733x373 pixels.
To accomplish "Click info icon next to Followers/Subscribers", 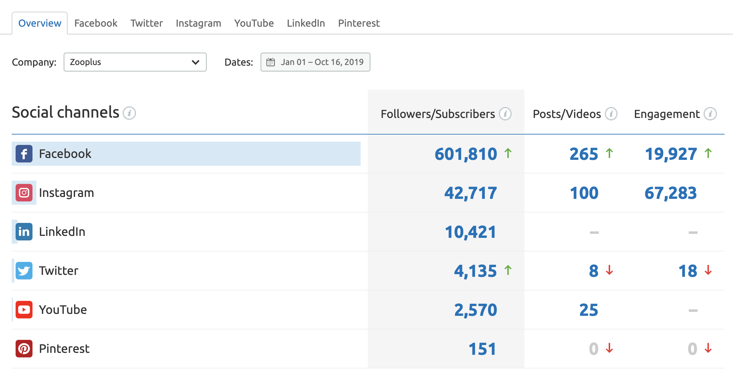I will click(505, 114).
